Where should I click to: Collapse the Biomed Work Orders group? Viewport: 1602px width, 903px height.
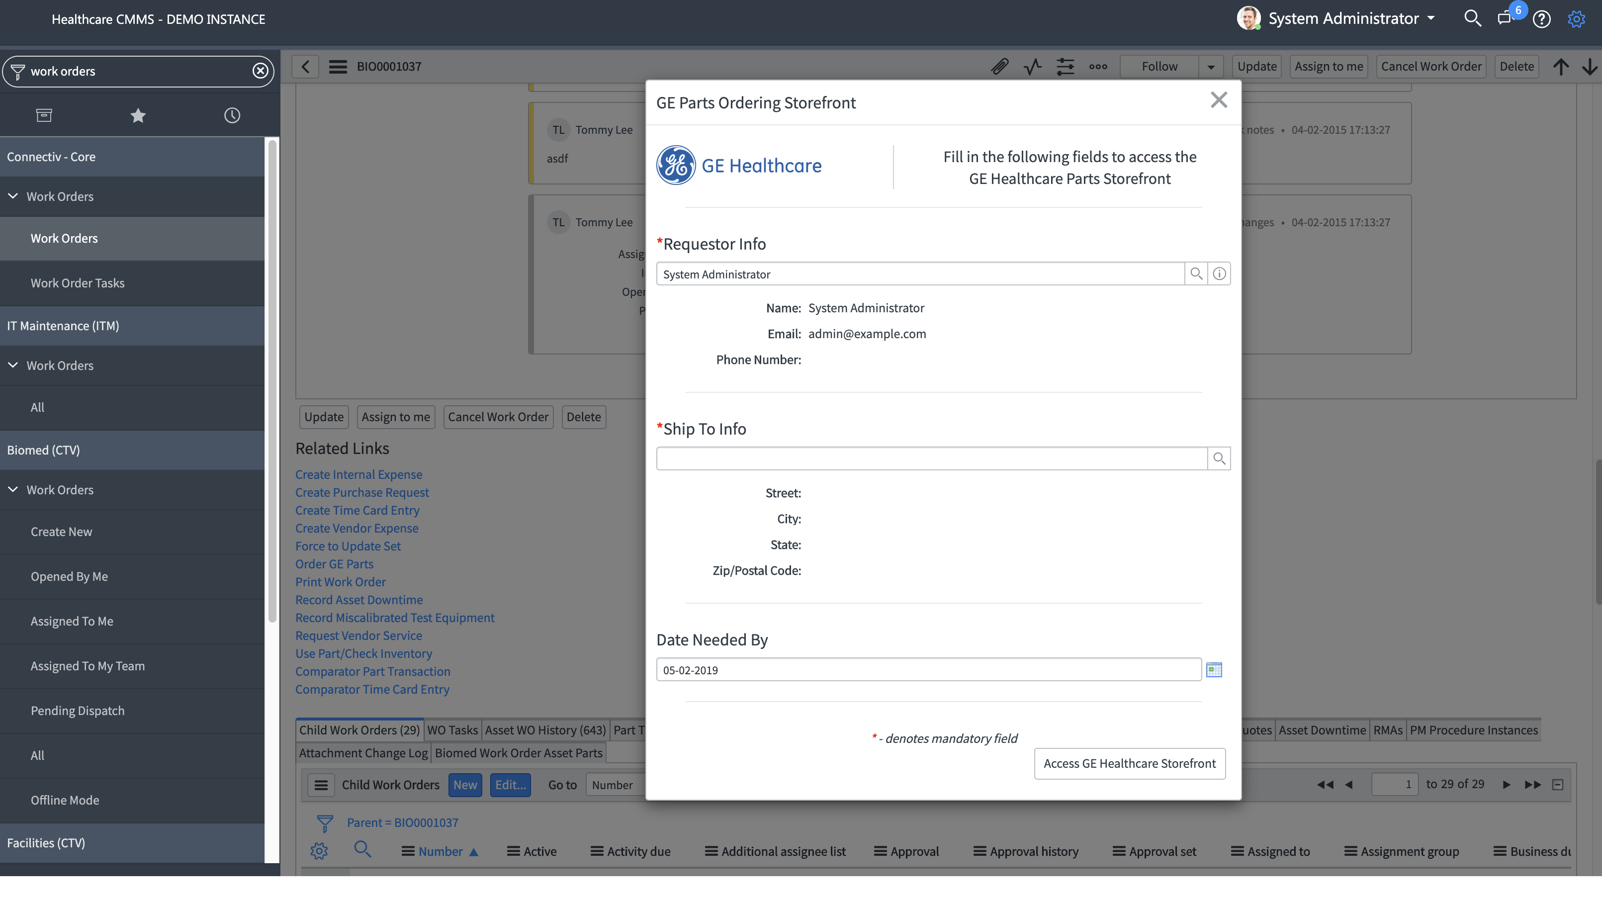[13, 490]
